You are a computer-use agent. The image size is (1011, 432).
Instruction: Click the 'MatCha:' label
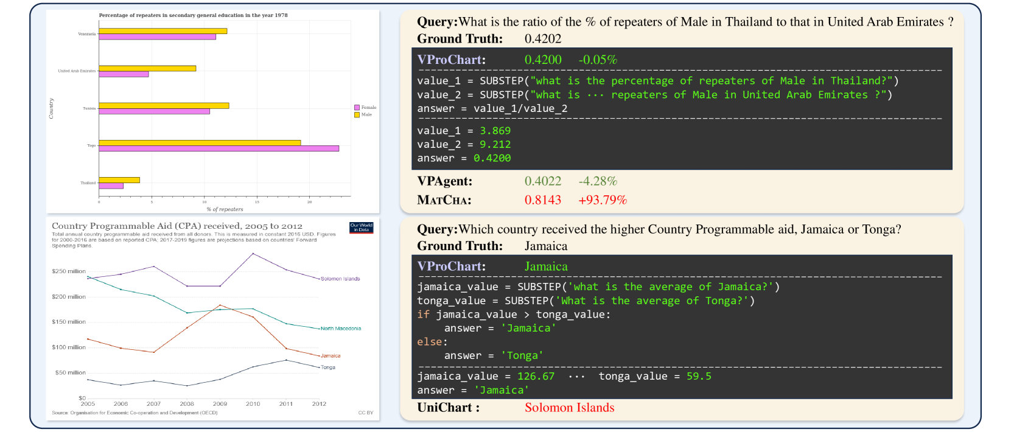(444, 200)
